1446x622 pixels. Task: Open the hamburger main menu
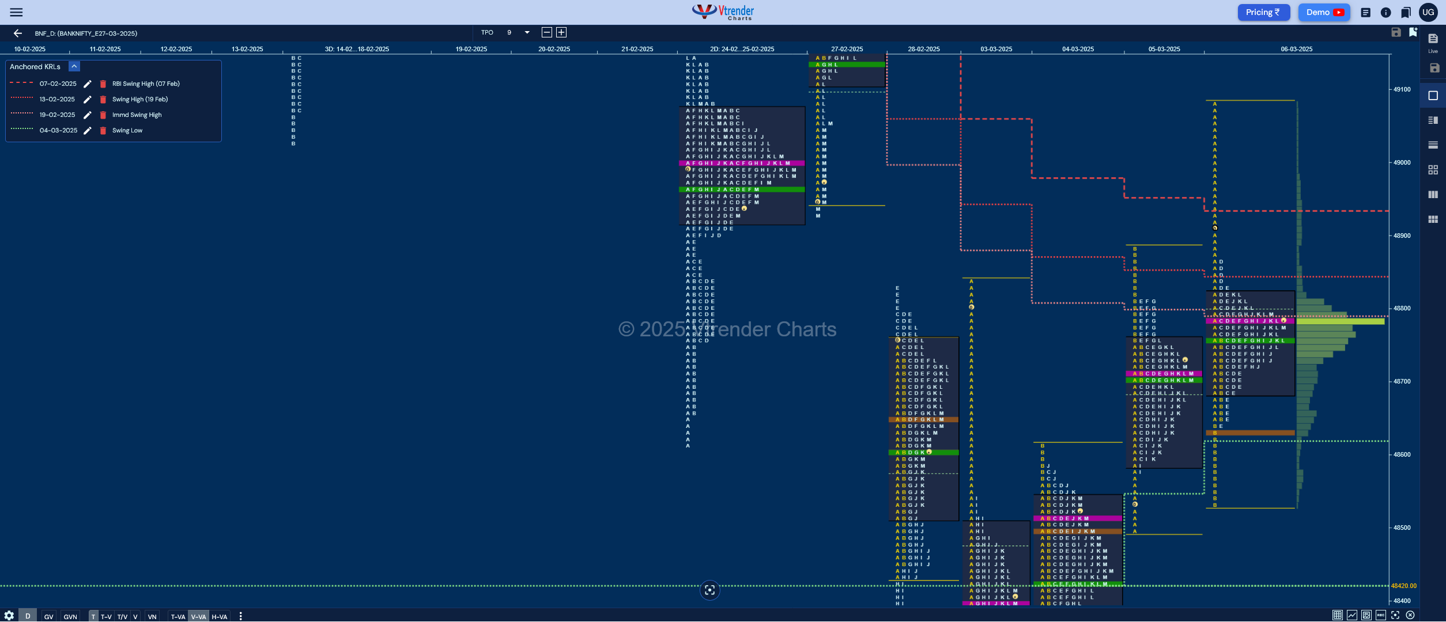pyautogui.click(x=16, y=12)
